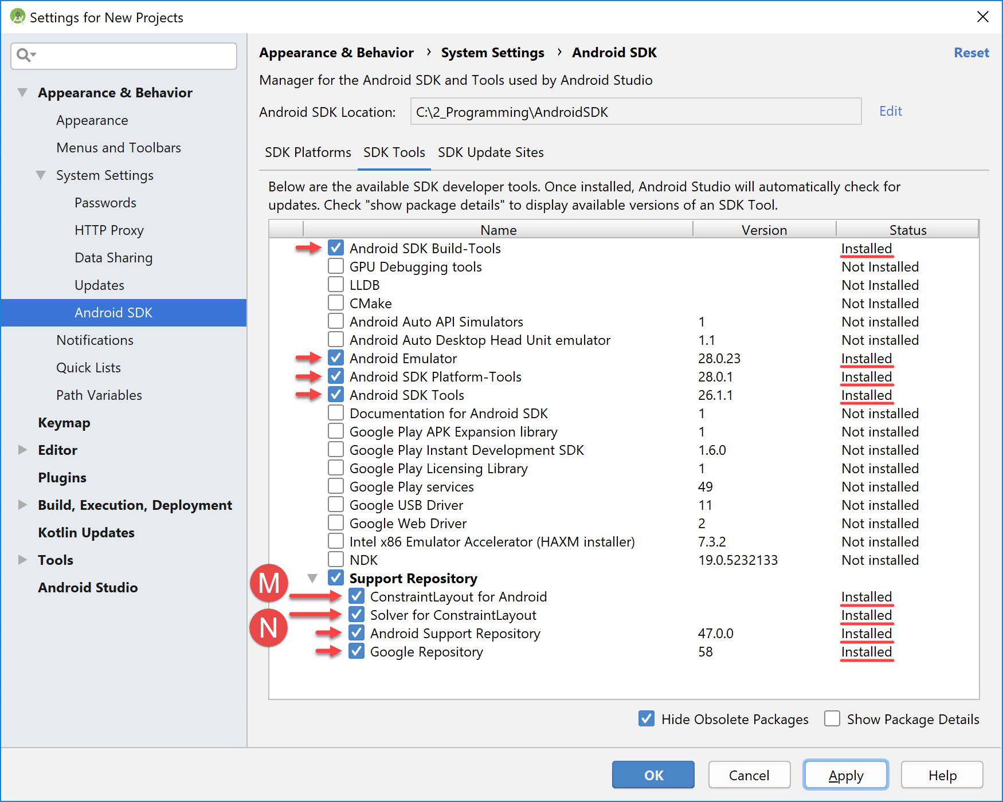Screen dimensions: 1003x802
Task: Click the Android SDK Location path field
Action: (636, 111)
